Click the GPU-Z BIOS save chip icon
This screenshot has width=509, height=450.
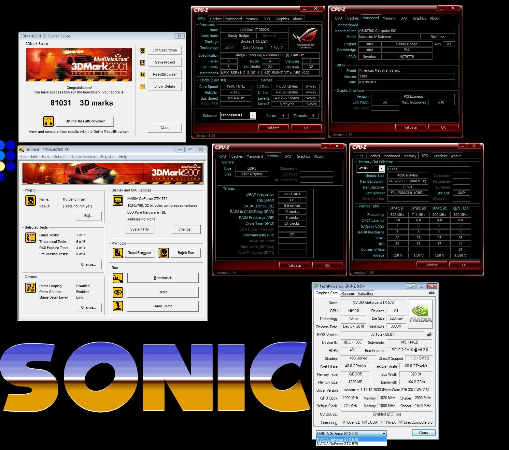pyautogui.click(x=429, y=334)
